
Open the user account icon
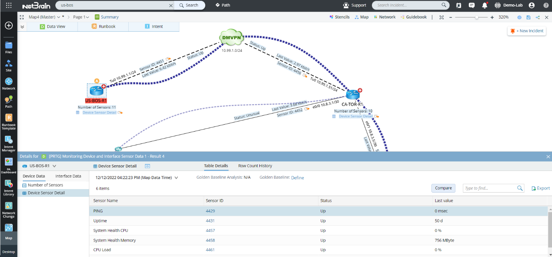tap(532, 5)
